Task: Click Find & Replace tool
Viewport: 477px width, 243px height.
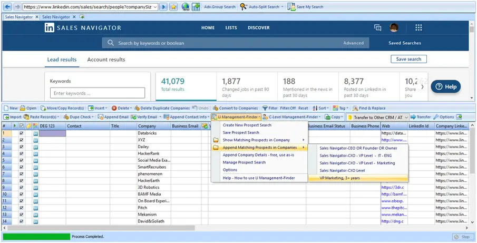Action: (x=369, y=108)
